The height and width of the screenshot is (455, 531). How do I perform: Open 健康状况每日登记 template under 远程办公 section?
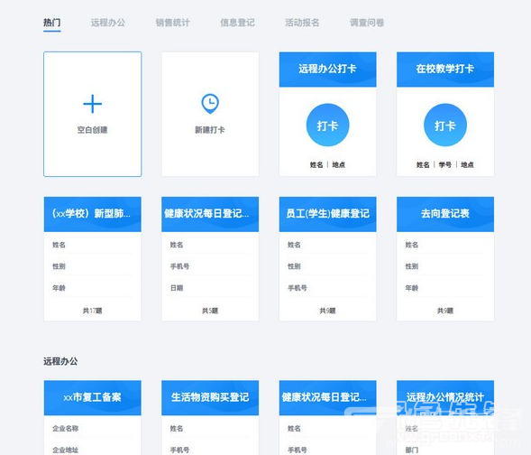tap(327, 397)
